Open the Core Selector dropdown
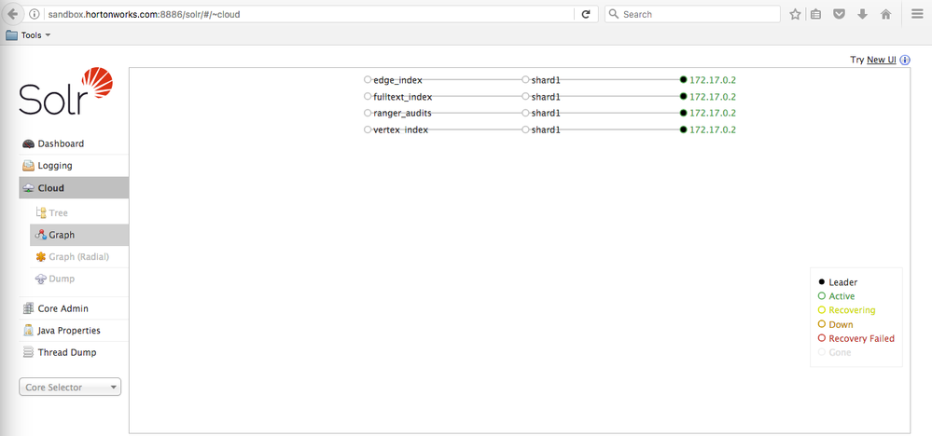932x436 pixels. [x=70, y=388]
